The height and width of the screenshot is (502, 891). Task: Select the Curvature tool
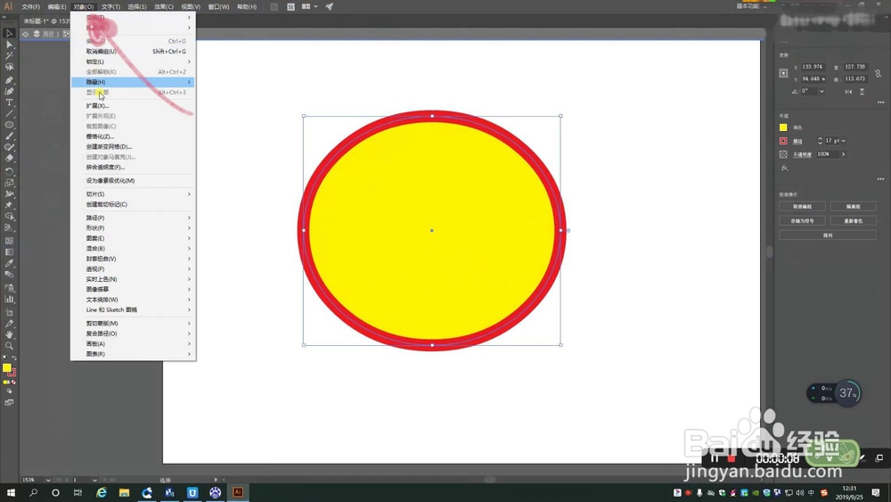tap(9, 91)
